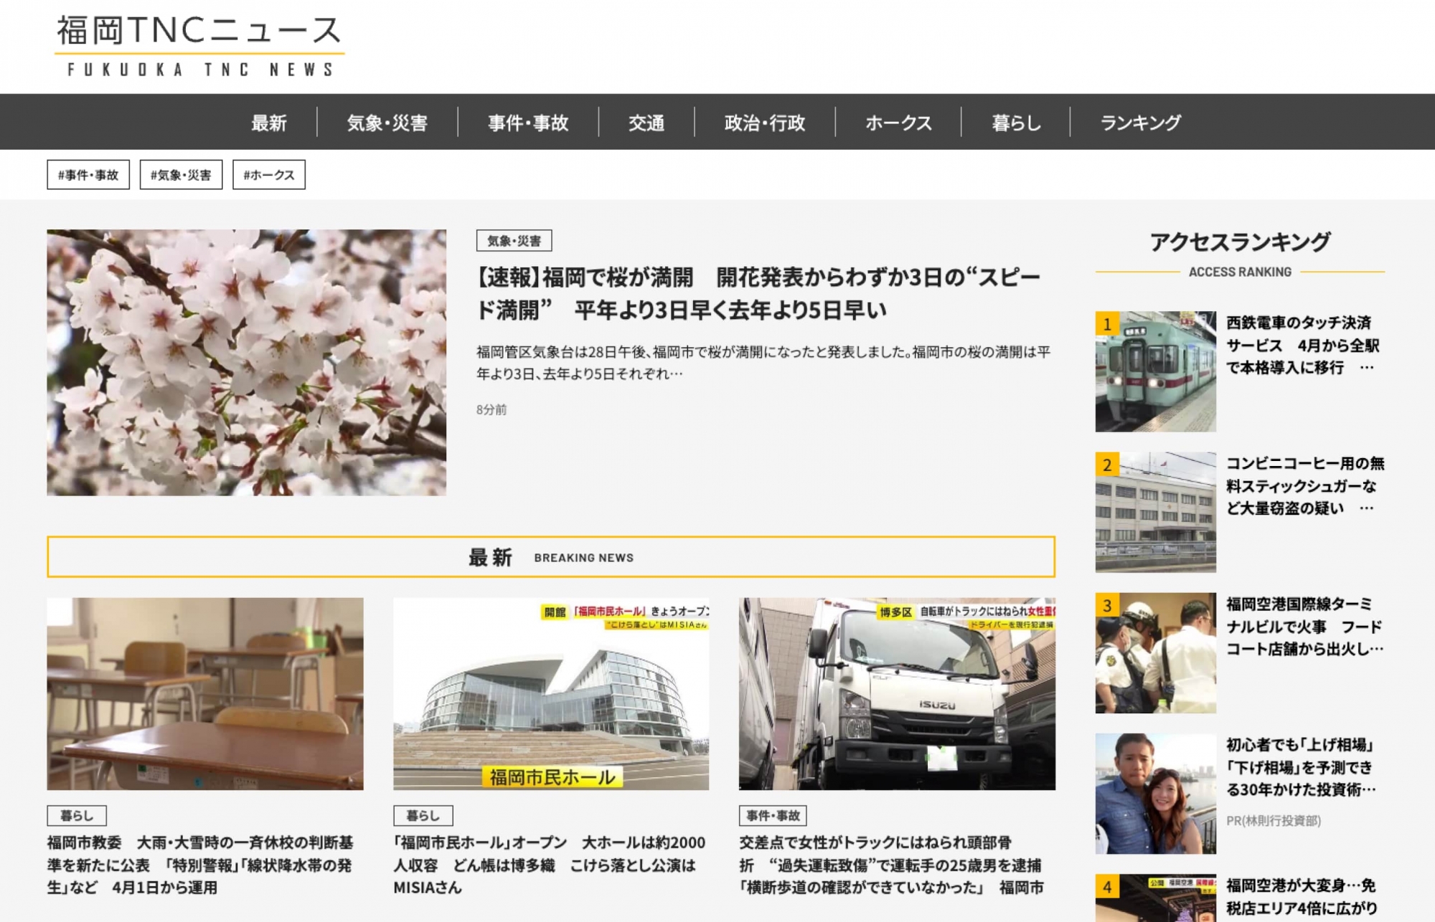Select 暮らし in the navigation bar
This screenshot has width=1435, height=922.
click(x=1016, y=123)
